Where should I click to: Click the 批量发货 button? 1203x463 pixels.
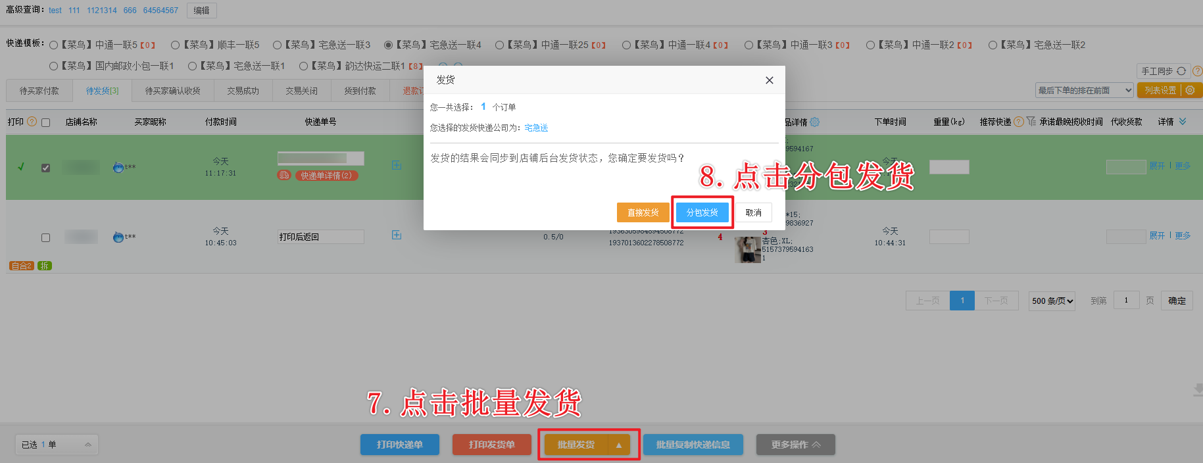(576, 445)
